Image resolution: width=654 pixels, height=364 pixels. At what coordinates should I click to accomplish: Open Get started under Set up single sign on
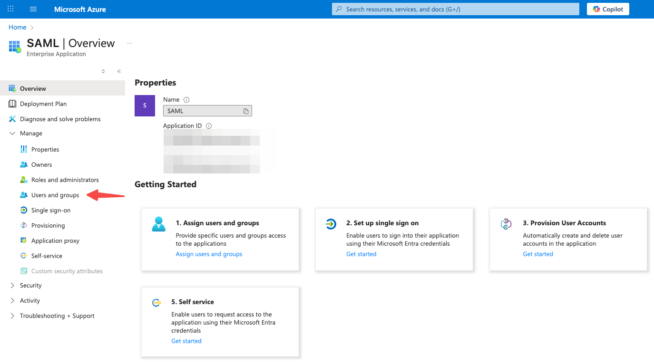(x=361, y=254)
